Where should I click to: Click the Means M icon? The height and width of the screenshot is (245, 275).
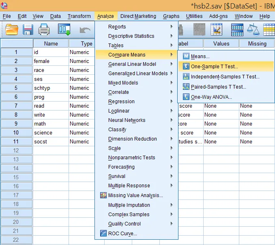pos(186,56)
